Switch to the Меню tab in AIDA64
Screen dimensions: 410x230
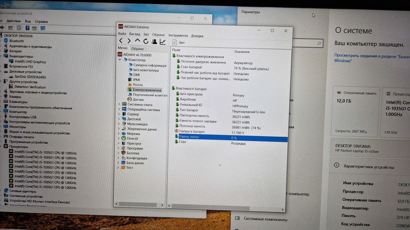(x=122, y=48)
